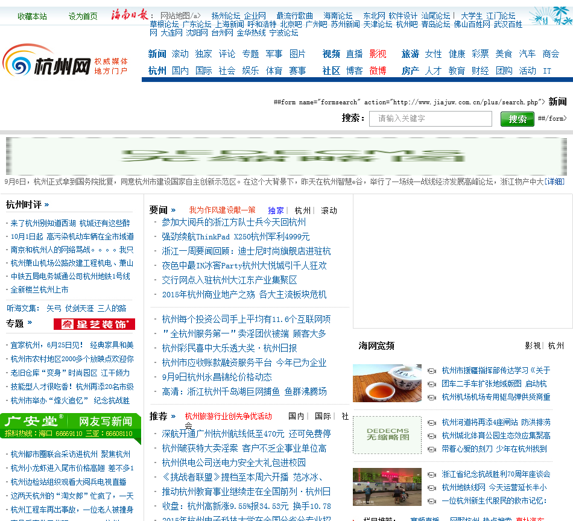Open the [详细] link after the summary
The height and width of the screenshot is (521, 573).
tap(554, 182)
